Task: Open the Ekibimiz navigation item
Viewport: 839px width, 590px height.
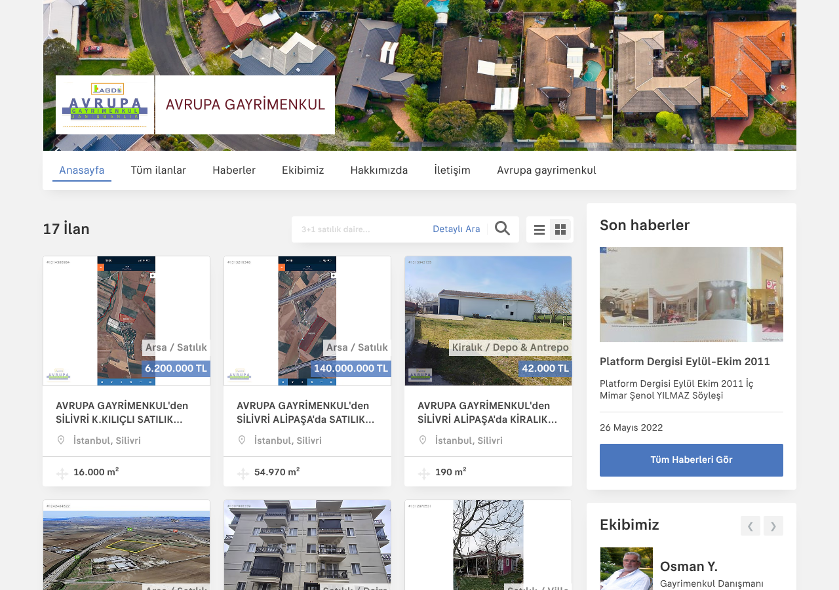Action: (303, 170)
